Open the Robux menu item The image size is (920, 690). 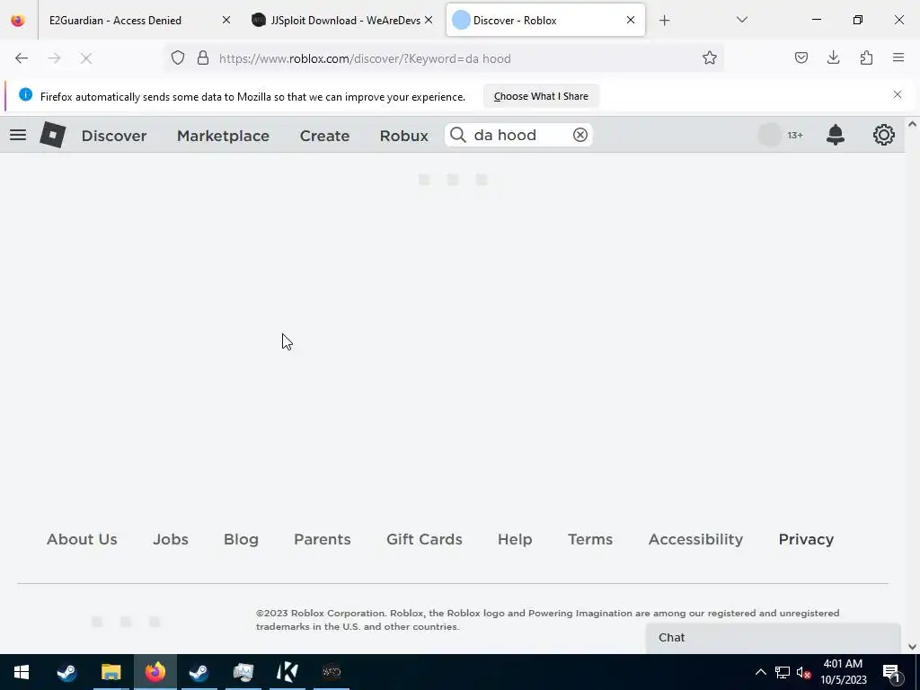403,136
